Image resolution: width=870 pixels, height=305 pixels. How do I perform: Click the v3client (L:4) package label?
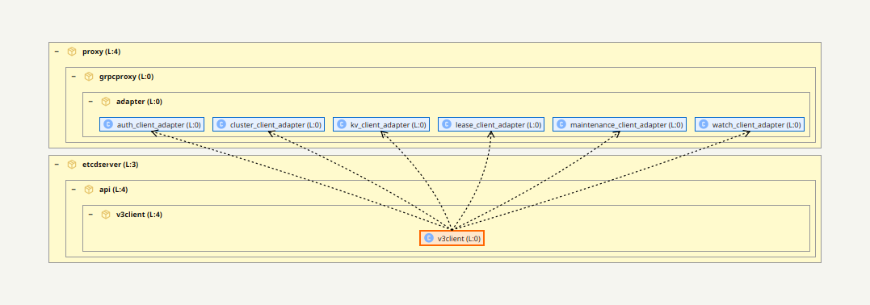tap(139, 215)
